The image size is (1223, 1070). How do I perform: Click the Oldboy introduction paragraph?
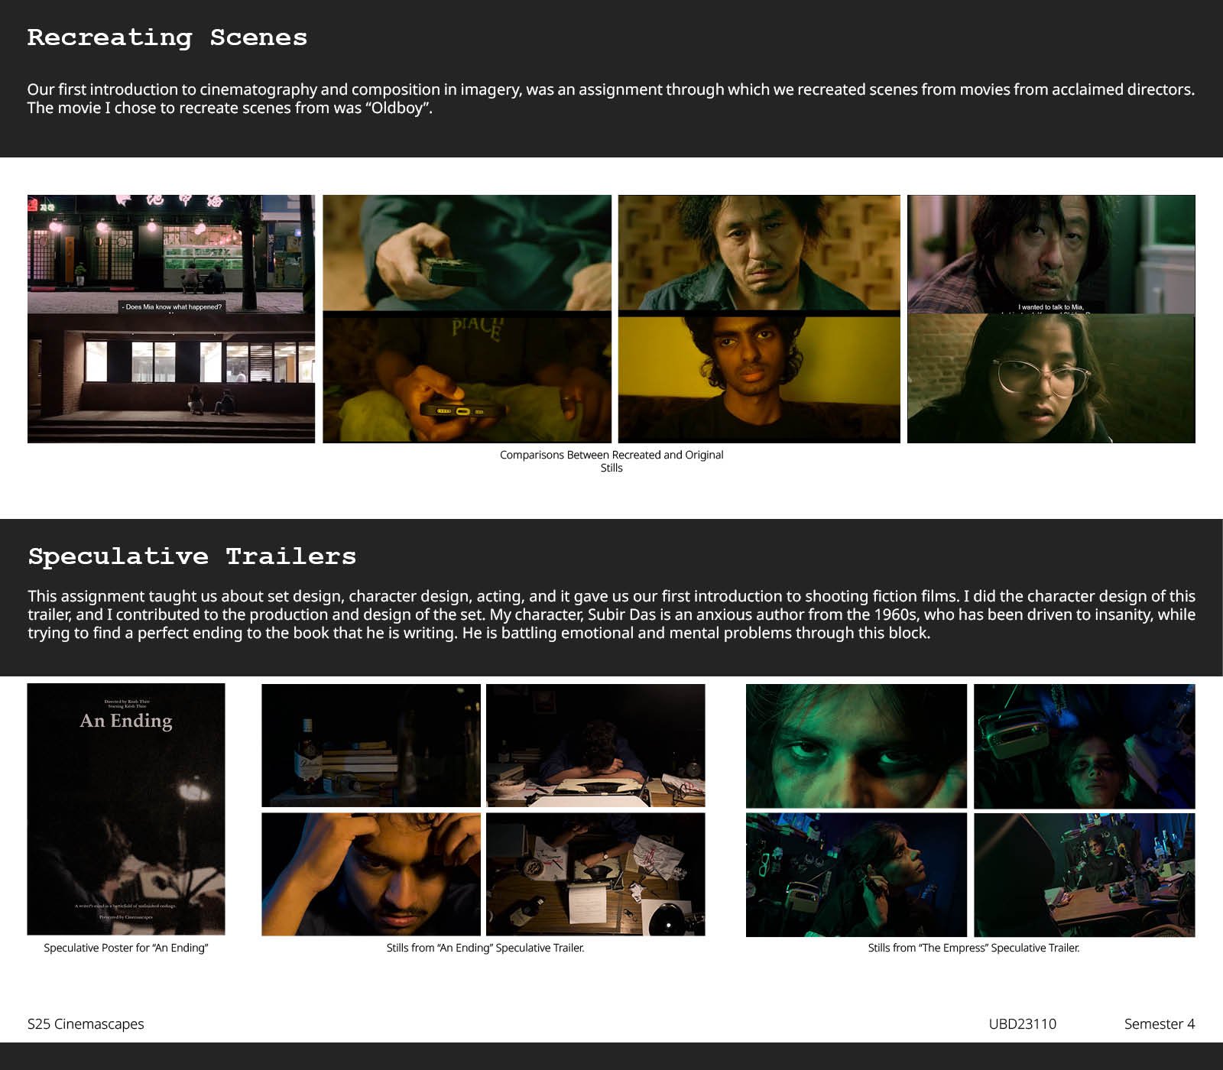611,99
